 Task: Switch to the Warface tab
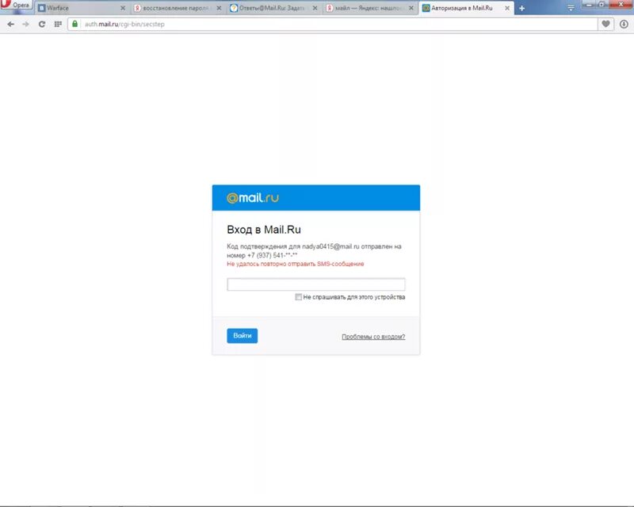81,8
